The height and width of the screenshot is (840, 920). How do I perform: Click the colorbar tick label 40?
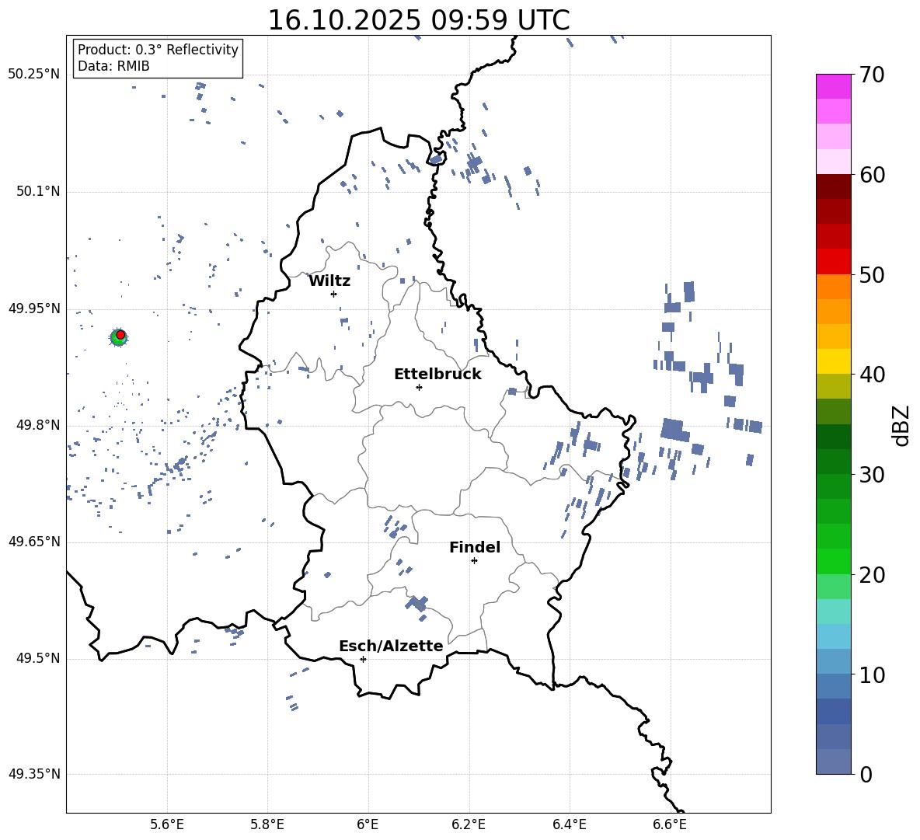(x=872, y=375)
